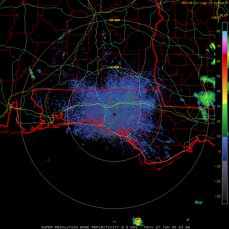
Task: Click the "0" value on the dBZ scale
Action: pos(220,151)
